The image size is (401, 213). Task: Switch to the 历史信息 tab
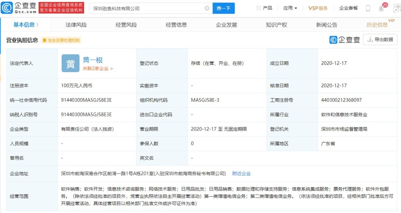[377, 25]
